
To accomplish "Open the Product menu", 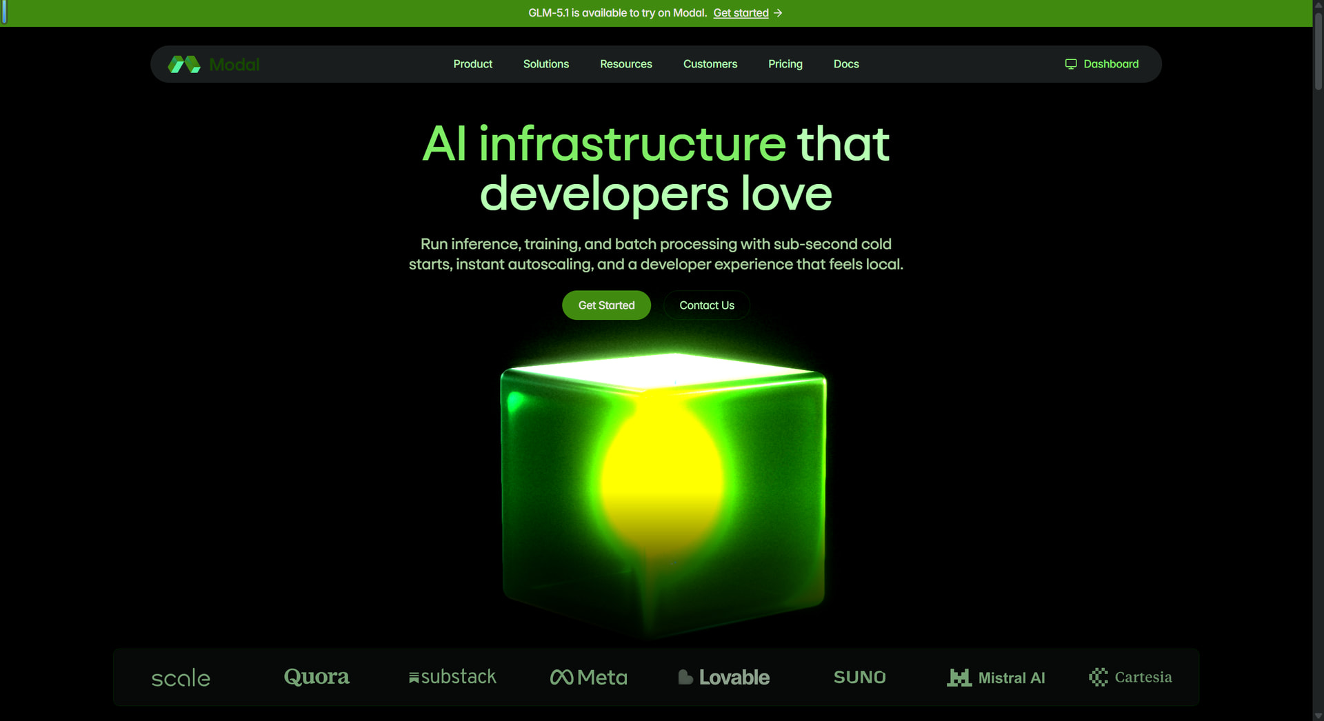I will coord(473,64).
